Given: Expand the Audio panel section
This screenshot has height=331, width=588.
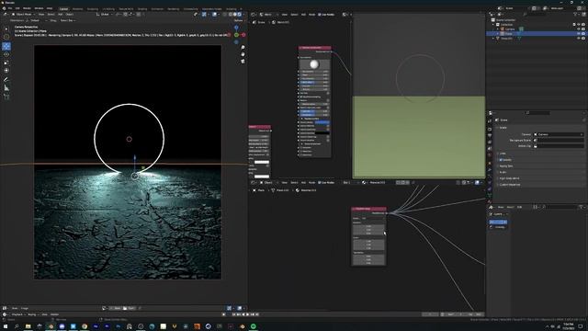Looking at the screenshot, I should coord(503,172).
